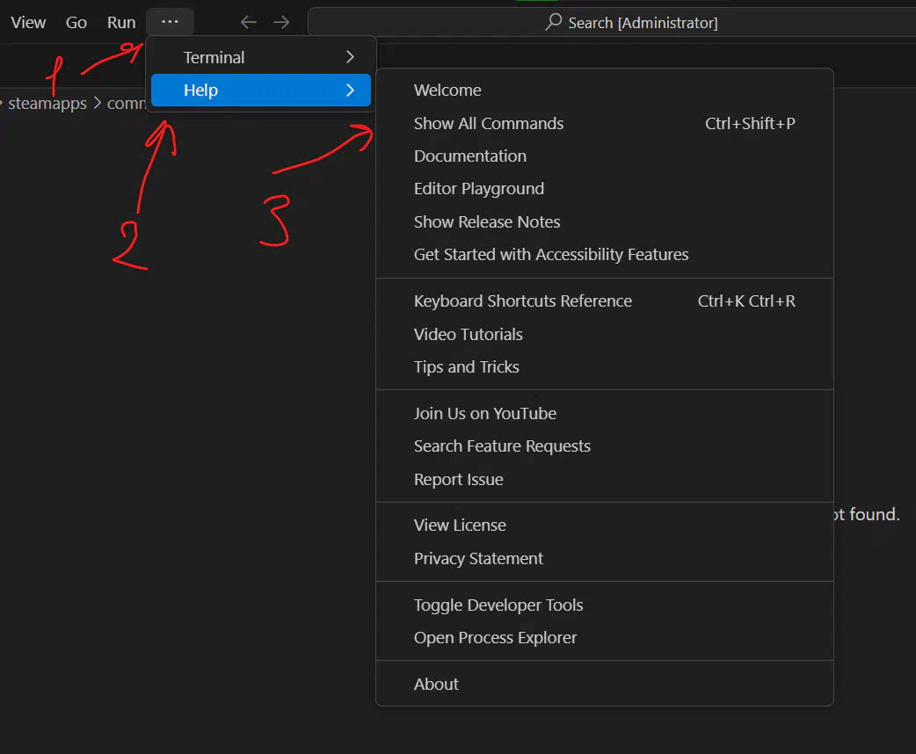916x754 pixels.
Task: Click the back navigation arrow icon
Action: point(249,23)
